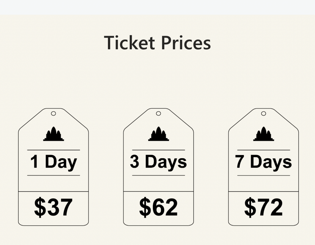This screenshot has height=245, width=315.
Task: Choose the $62 price
Action: point(158,208)
